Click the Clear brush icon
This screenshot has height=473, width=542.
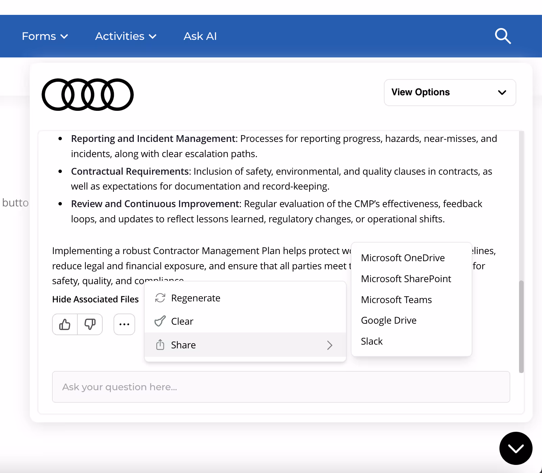pos(160,321)
